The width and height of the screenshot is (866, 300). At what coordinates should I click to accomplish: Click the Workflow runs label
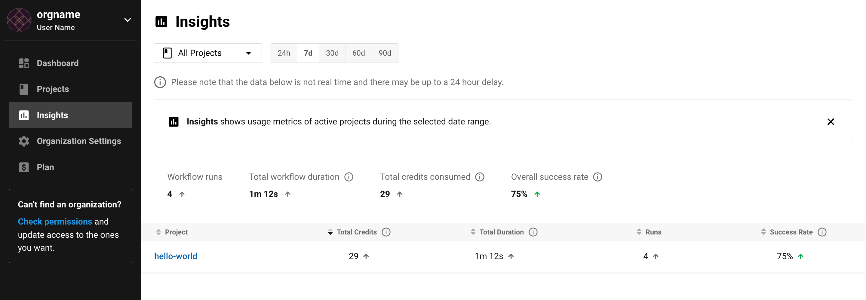click(x=195, y=177)
